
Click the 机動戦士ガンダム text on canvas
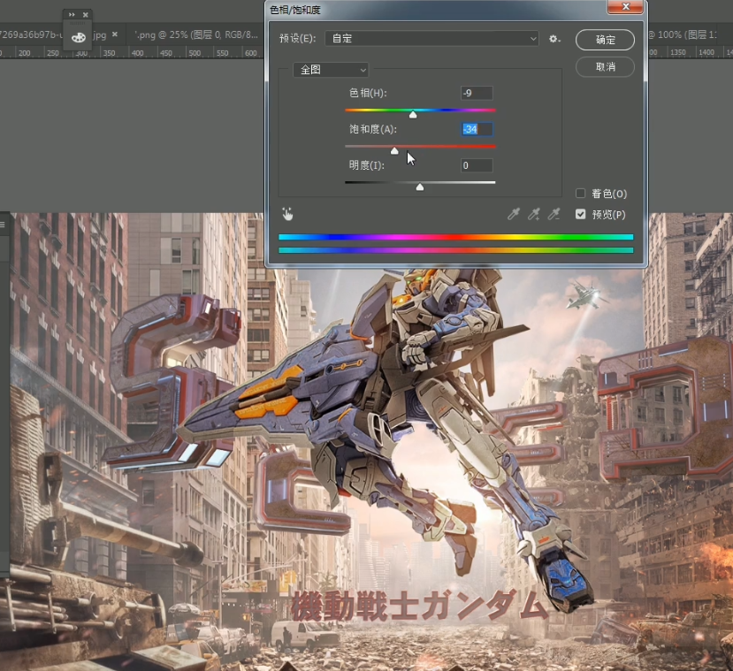[x=419, y=606]
